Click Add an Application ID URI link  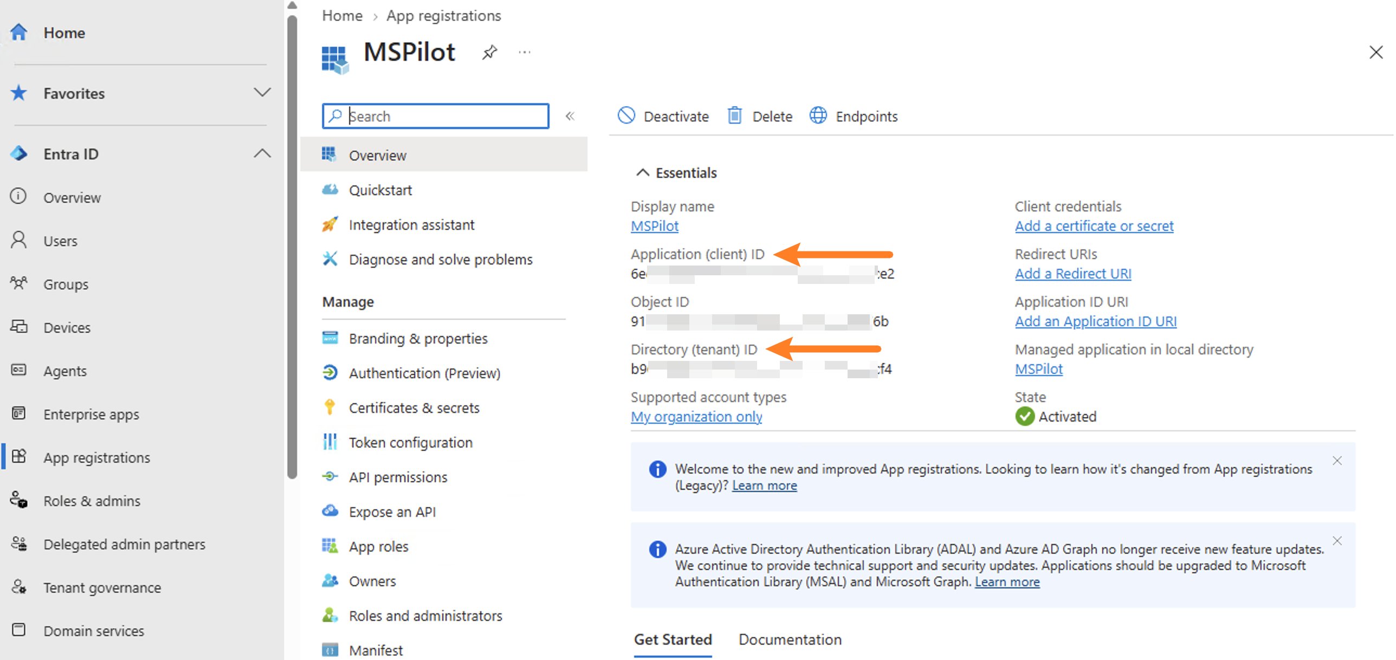(1096, 321)
